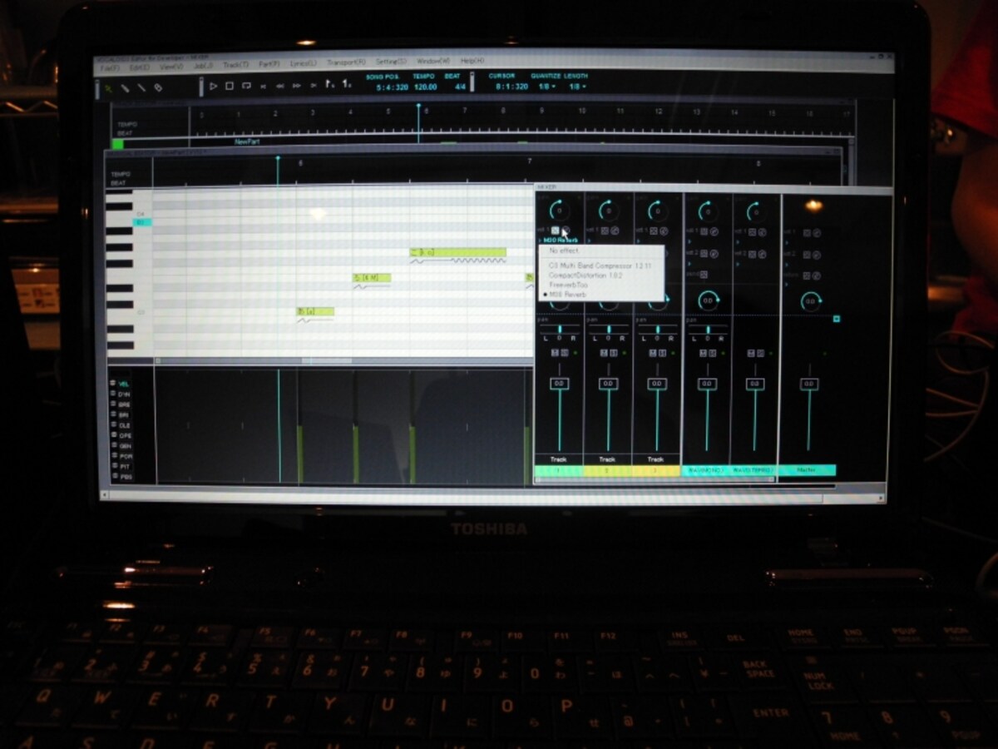The height and width of the screenshot is (749, 998).
Task: Open the QUANTIZE 1/8 dropdown
Action: coord(546,87)
